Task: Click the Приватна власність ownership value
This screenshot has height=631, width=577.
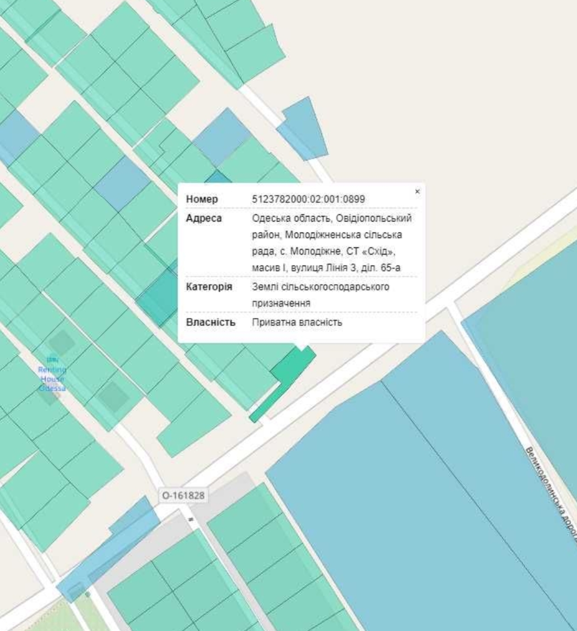Action: coord(297,322)
